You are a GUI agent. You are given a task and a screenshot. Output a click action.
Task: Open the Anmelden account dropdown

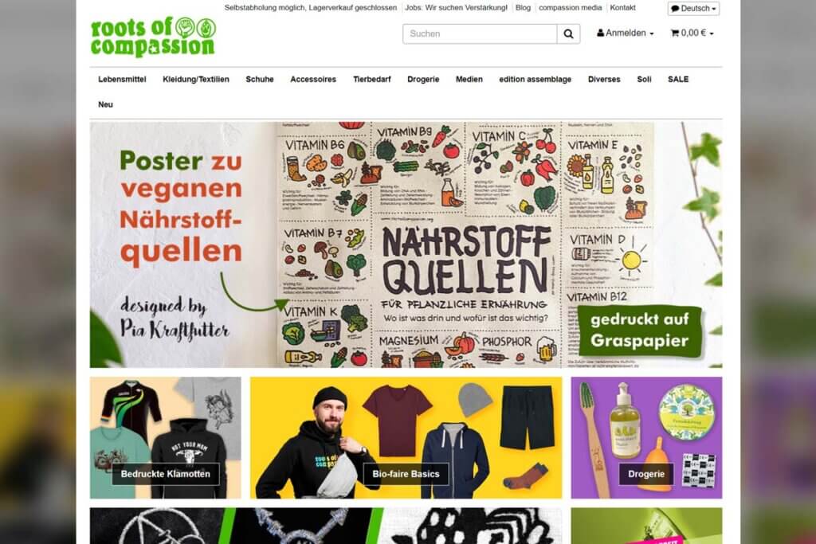[x=625, y=33]
